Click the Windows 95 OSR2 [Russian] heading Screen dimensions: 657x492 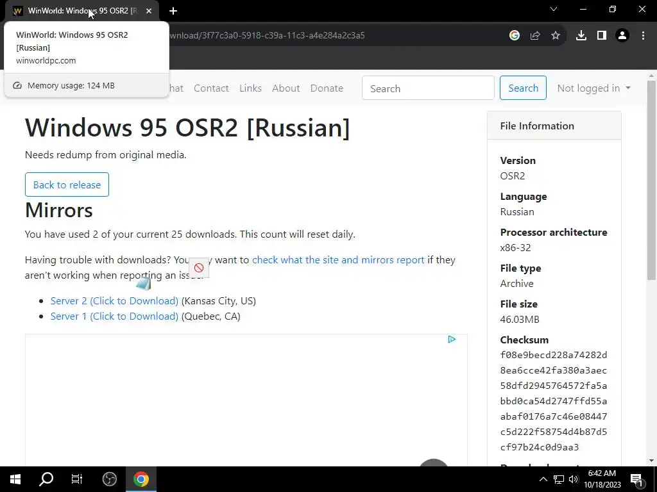(187, 127)
